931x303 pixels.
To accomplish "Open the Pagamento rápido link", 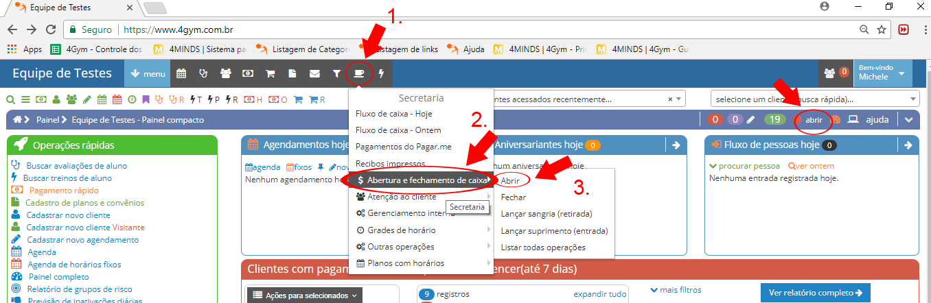I will pos(64,190).
